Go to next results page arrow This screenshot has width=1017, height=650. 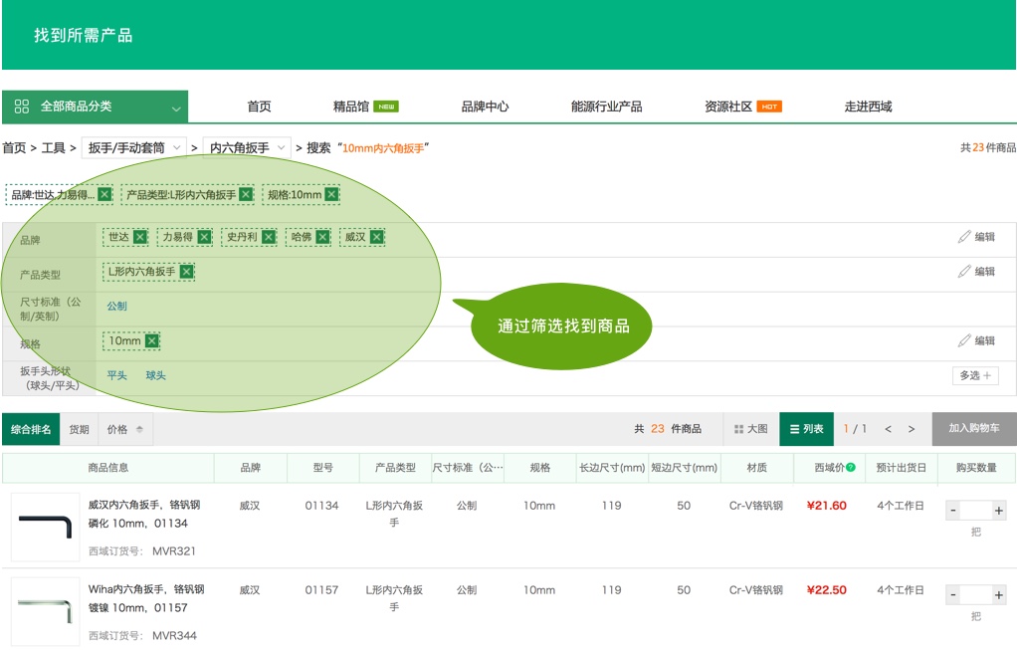coord(911,429)
